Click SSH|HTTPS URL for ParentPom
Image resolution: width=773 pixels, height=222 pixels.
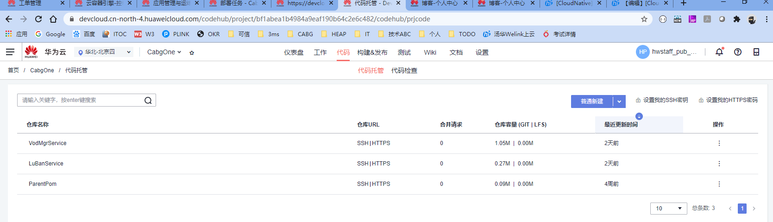click(374, 184)
